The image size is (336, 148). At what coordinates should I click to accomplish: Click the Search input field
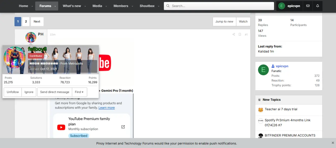click(219, 6)
